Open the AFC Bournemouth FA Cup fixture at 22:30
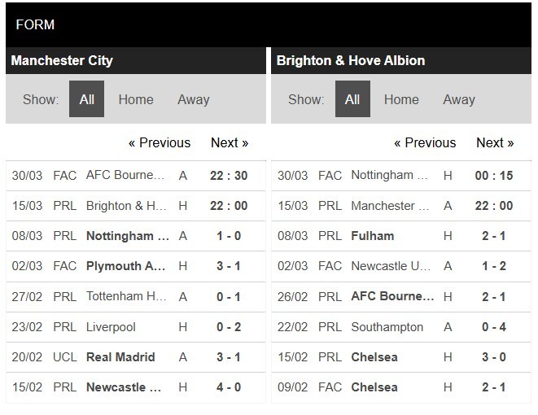The height and width of the screenshot is (415, 538). pos(136,176)
